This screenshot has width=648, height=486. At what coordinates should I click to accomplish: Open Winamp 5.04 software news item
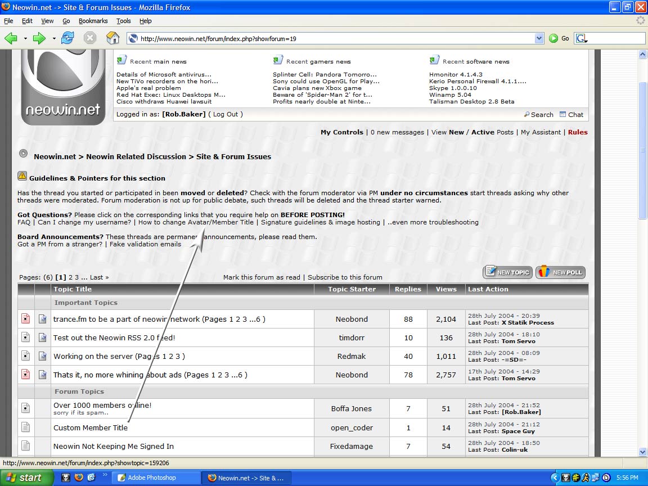point(450,94)
